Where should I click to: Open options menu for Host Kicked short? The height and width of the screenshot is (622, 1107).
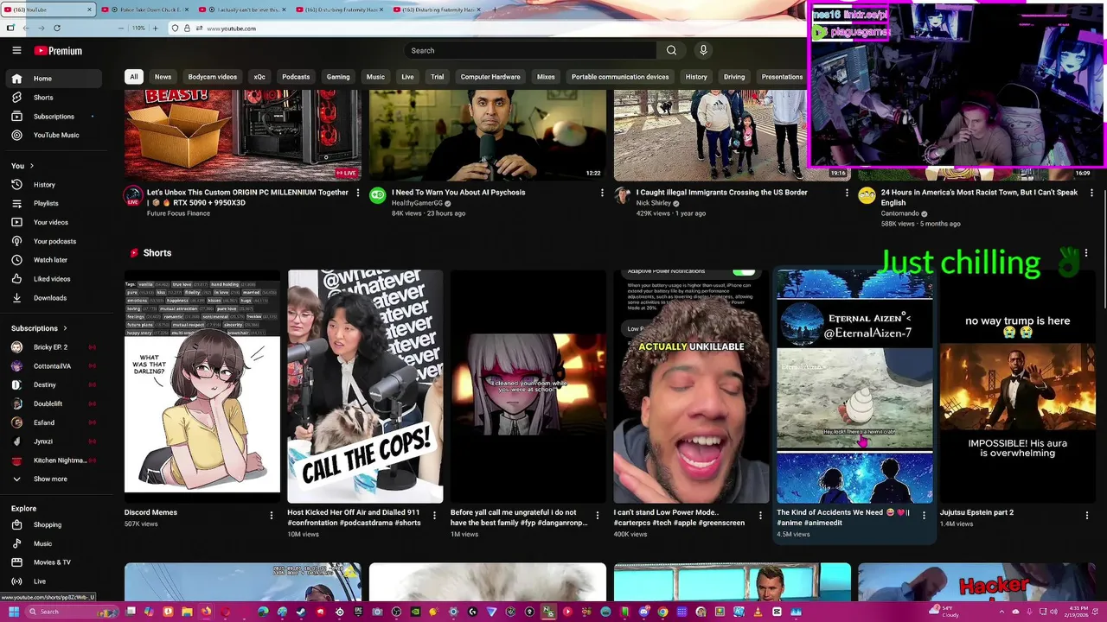(434, 516)
